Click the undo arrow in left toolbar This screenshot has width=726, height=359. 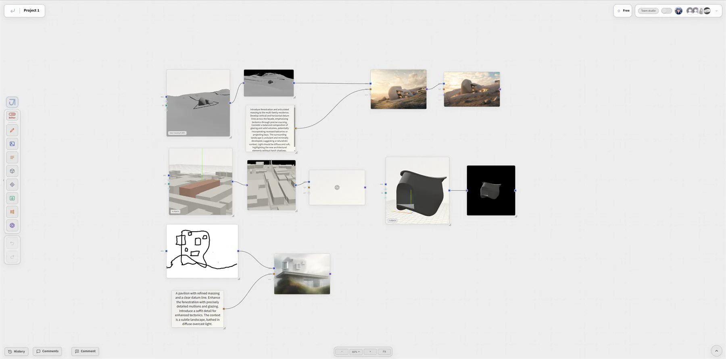click(12, 243)
